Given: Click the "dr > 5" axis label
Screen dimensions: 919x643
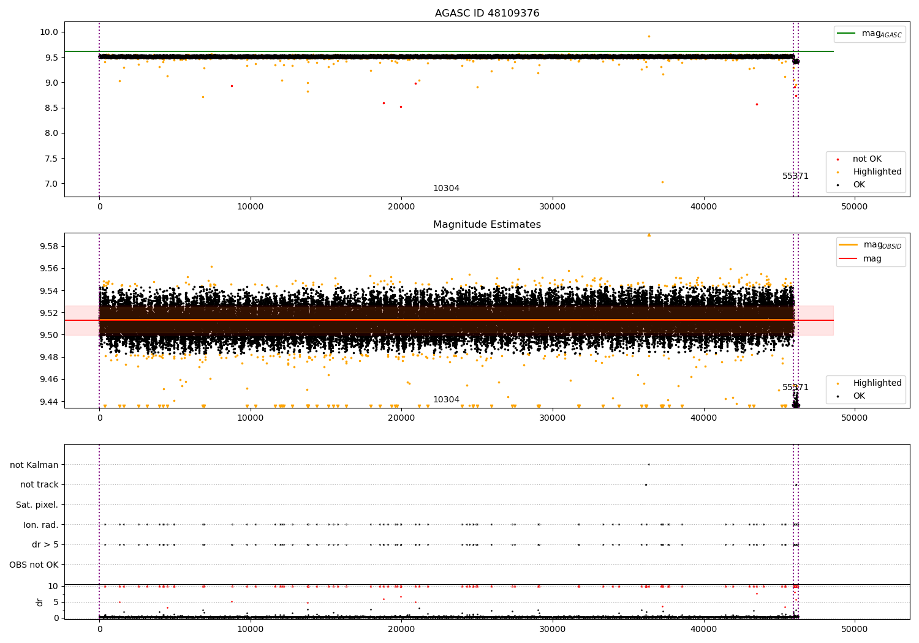Looking at the screenshot, I should pos(45,544).
